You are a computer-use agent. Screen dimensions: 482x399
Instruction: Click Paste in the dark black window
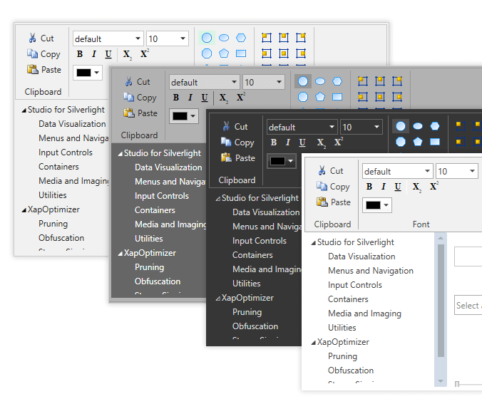[238, 158]
